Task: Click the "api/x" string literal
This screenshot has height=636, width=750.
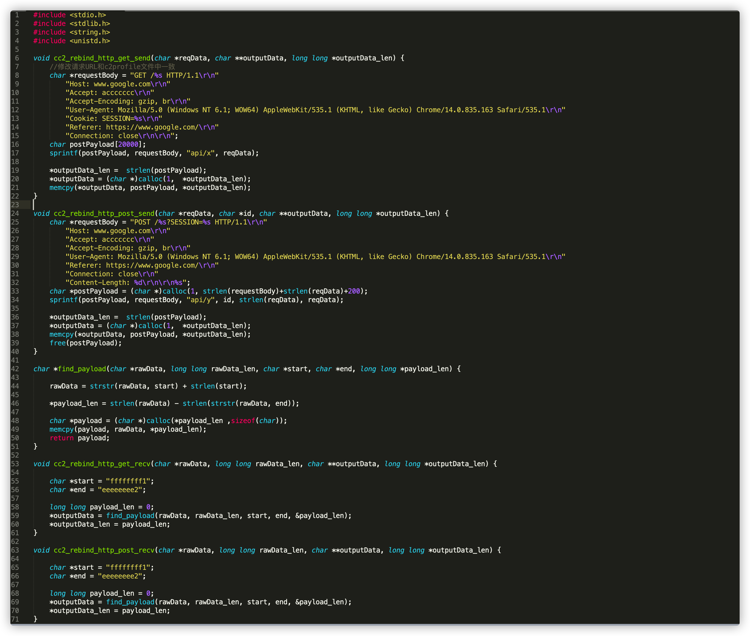Action: tap(200, 153)
